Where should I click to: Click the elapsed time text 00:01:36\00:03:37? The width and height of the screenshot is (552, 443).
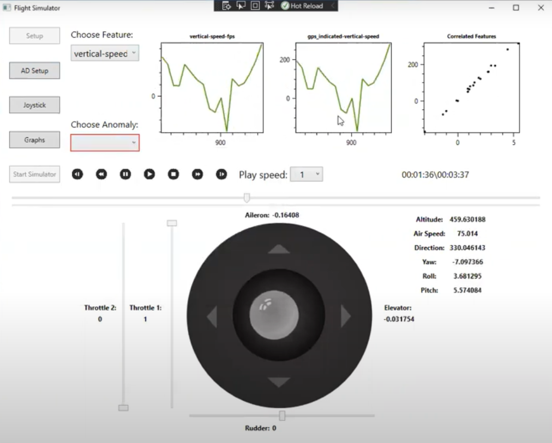click(435, 175)
